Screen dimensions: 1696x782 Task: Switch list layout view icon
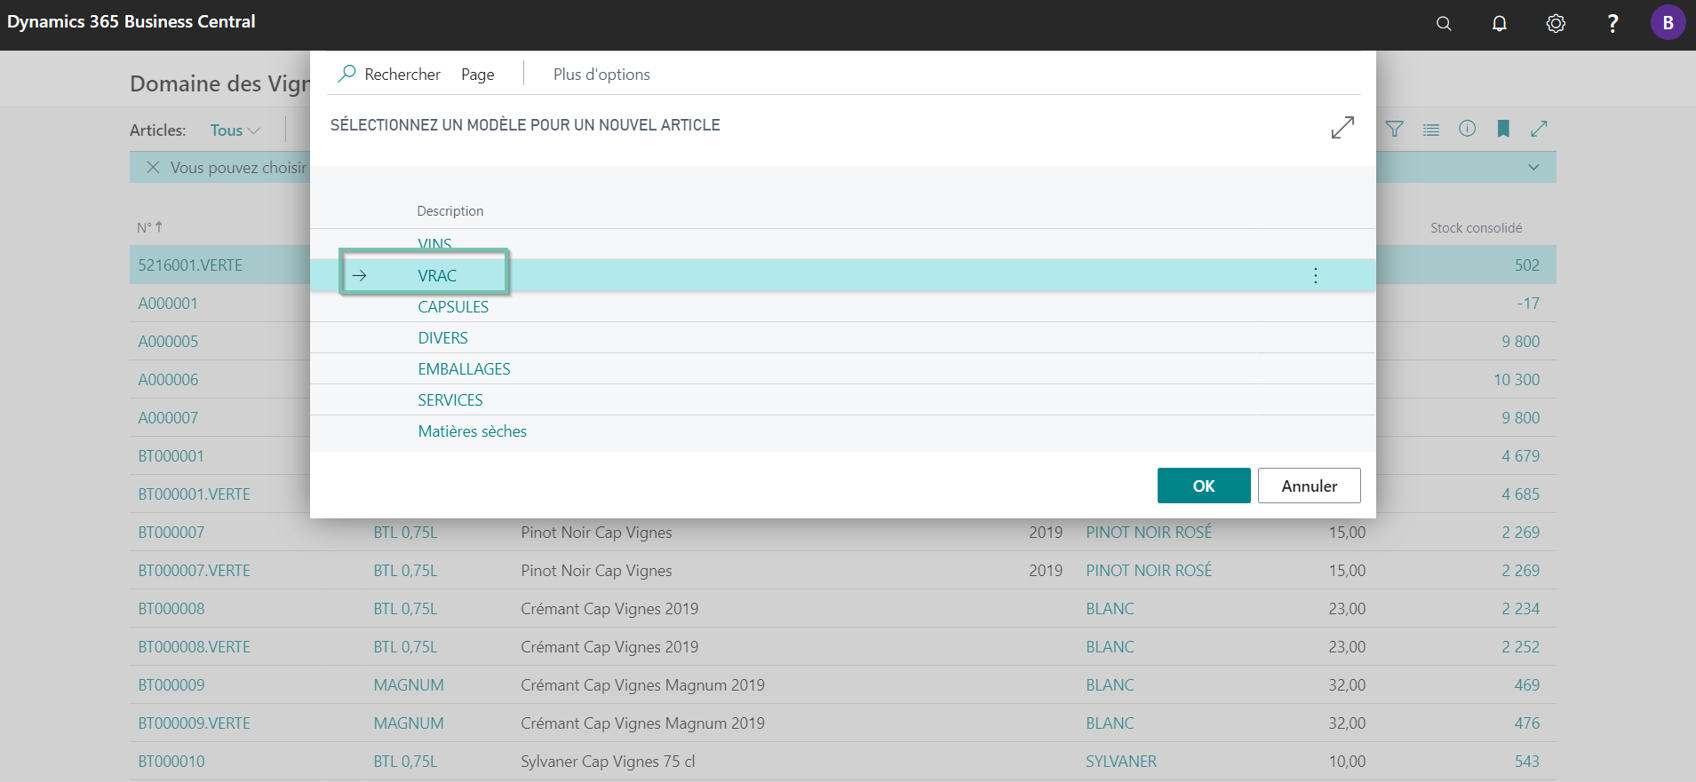point(1431,130)
